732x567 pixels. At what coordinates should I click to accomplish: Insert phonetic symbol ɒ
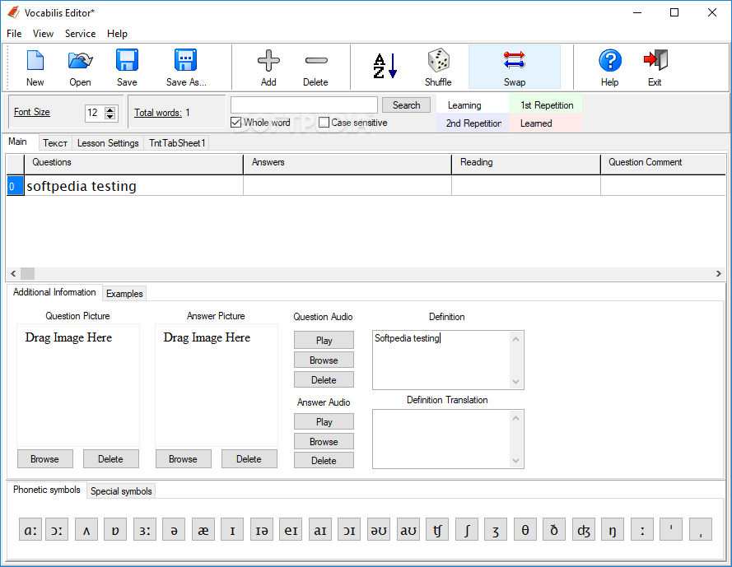(115, 530)
